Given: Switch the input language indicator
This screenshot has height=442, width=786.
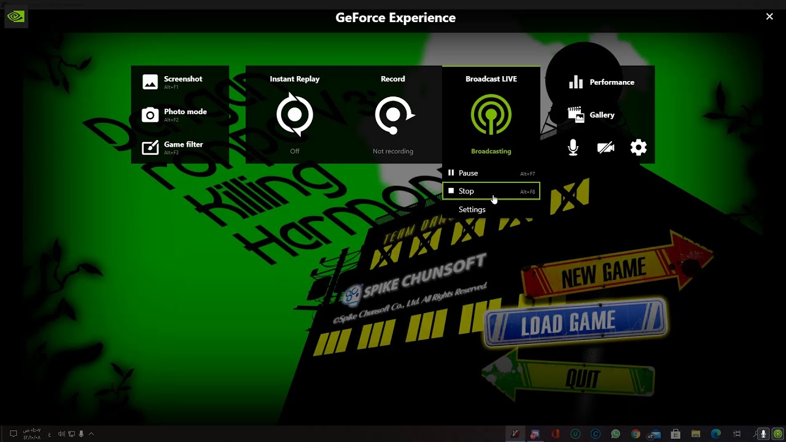Looking at the screenshot, I should pos(50,434).
